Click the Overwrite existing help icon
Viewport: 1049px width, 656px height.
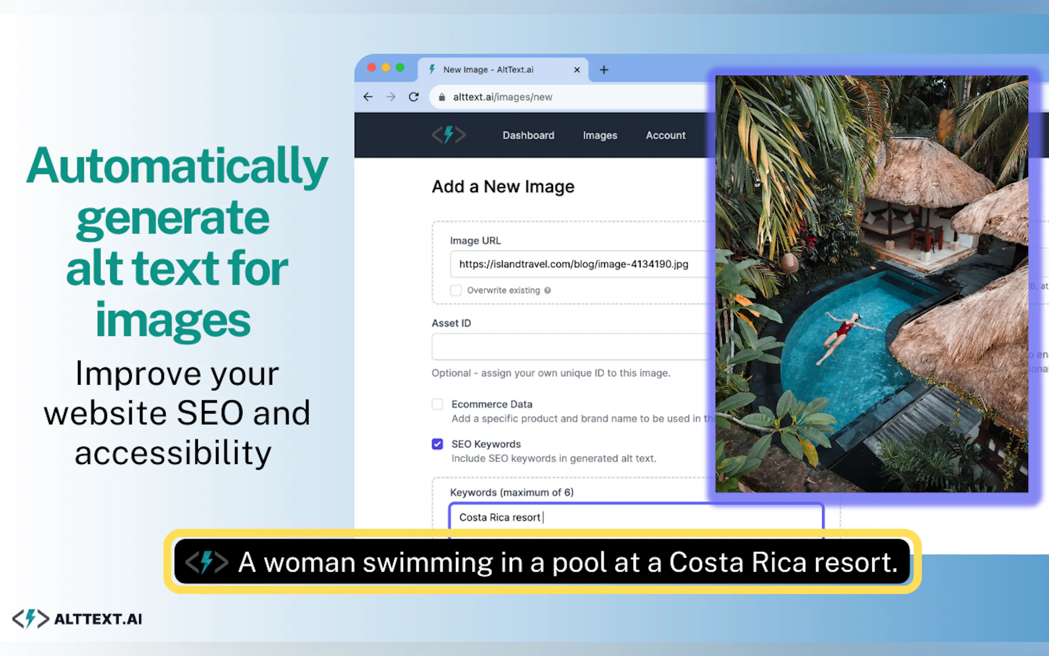[548, 290]
